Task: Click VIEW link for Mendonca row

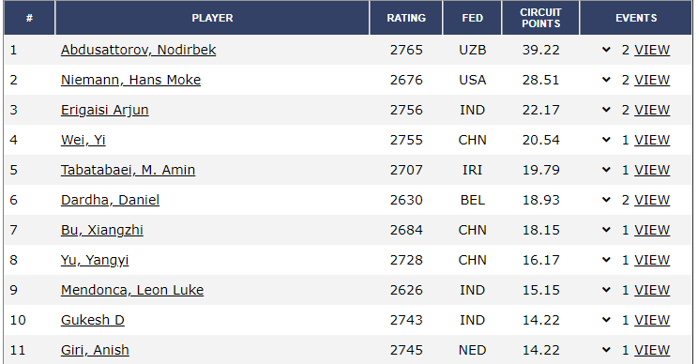Action: 652,290
